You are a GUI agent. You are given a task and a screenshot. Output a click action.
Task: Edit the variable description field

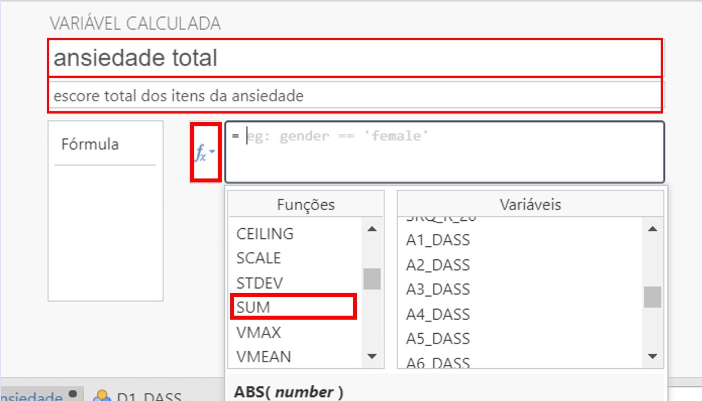(x=355, y=96)
